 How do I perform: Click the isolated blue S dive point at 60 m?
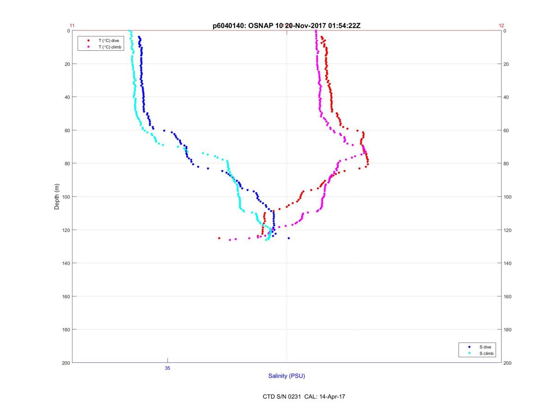click(164, 130)
